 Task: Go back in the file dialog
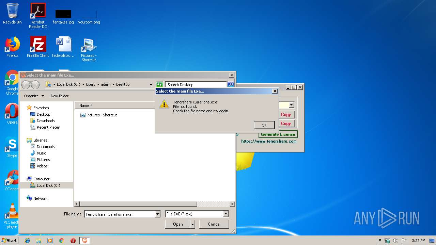click(x=26, y=85)
